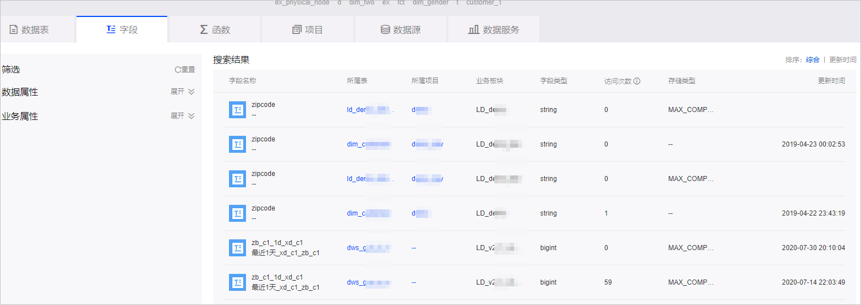The image size is (861, 305).
Task: Click the project icon in 项目 tab
Action: 296,30
